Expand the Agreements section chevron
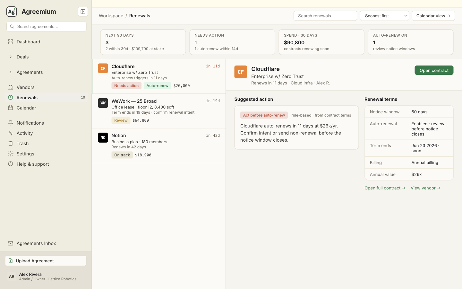 pyautogui.click(x=11, y=72)
